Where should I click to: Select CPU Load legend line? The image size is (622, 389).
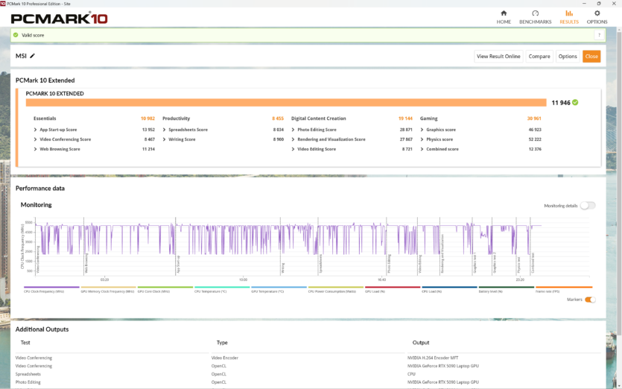(x=449, y=287)
